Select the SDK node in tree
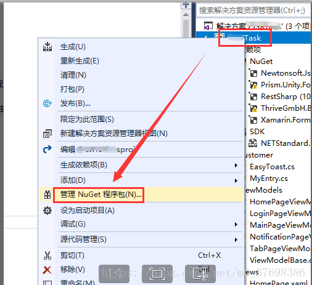 [x=257, y=132]
